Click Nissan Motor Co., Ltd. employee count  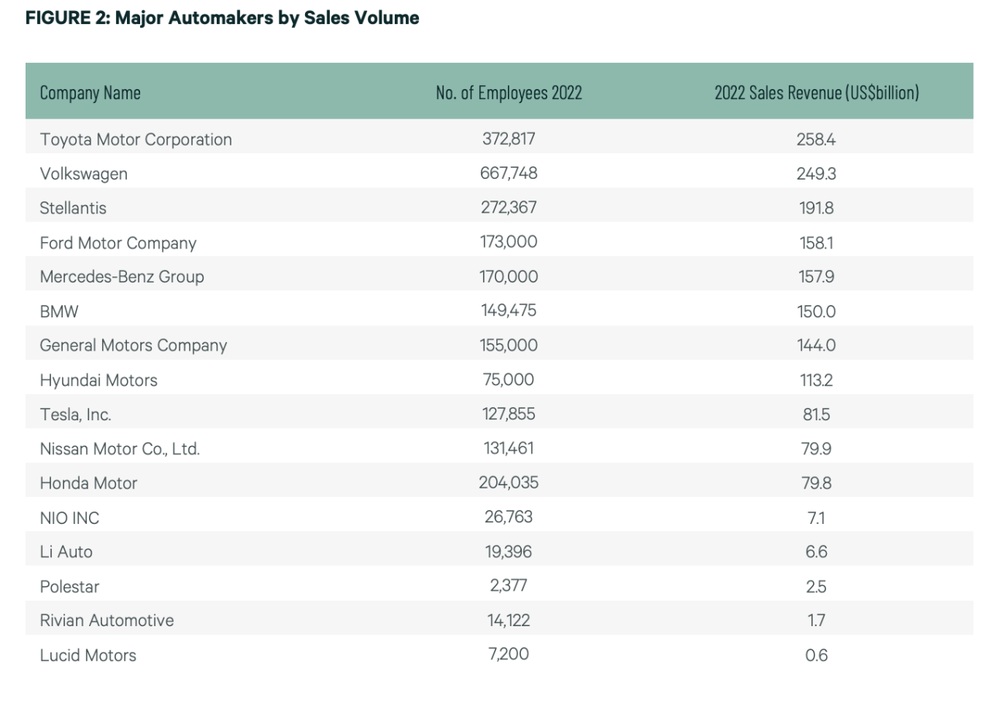point(509,448)
